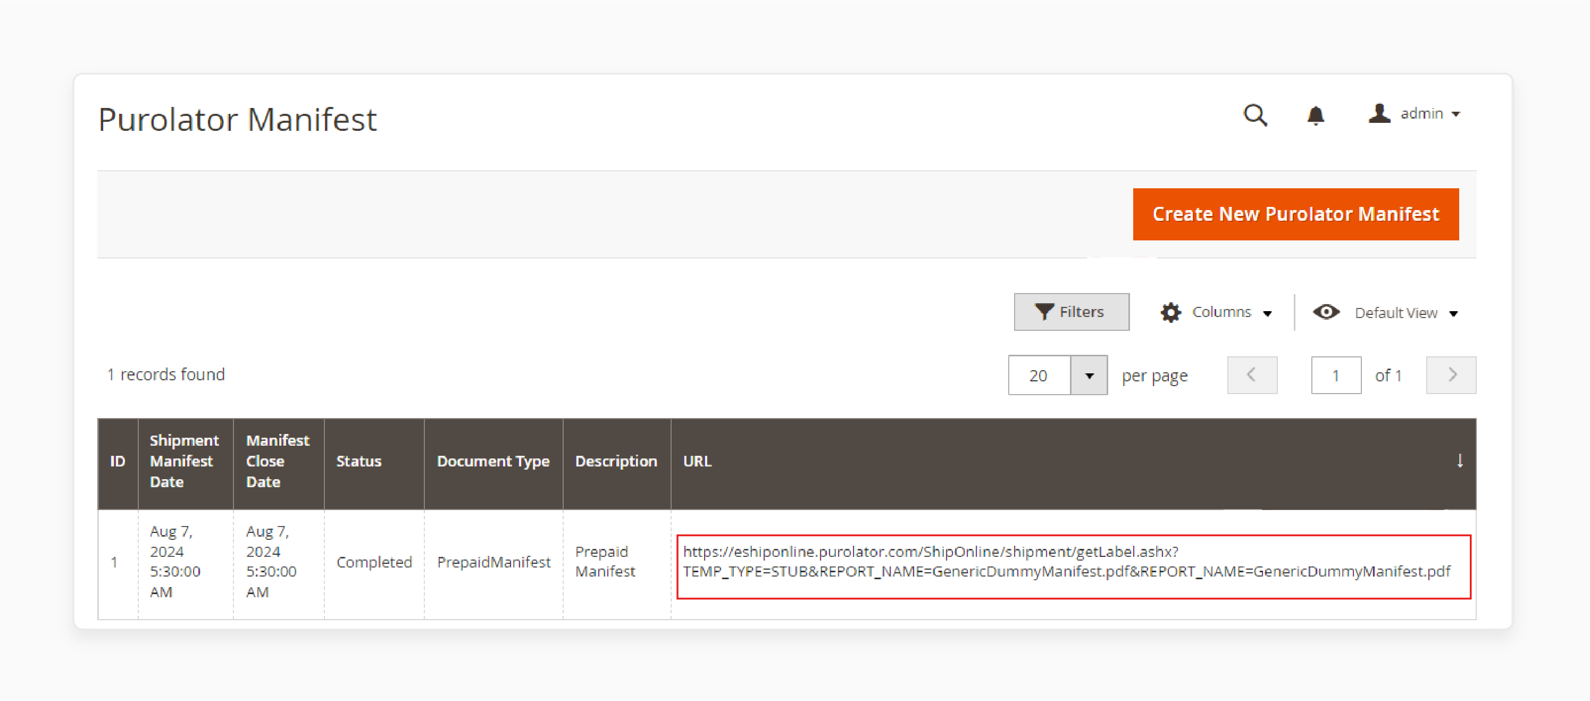Open notifications bell icon
Screen dimensions: 1590x701
click(1315, 115)
